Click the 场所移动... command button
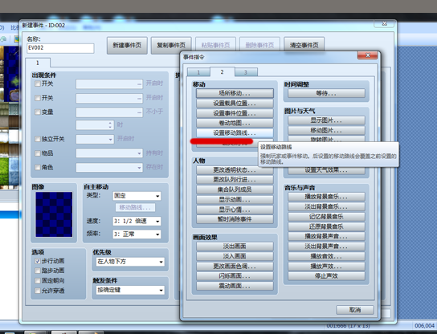This screenshot has width=437, height=334. tap(235, 93)
